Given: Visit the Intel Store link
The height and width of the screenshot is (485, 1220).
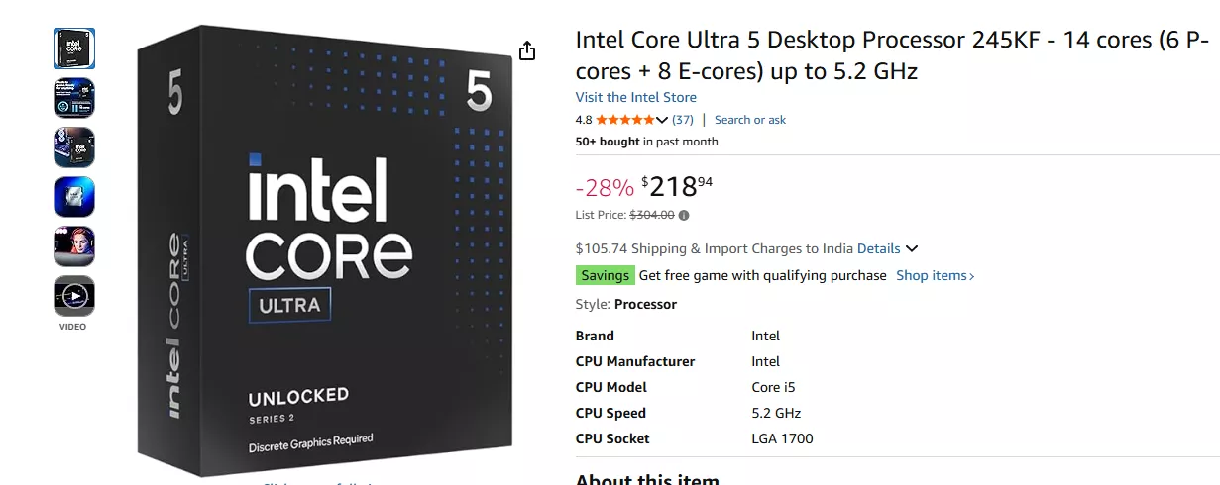Looking at the screenshot, I should coord(635,97).
